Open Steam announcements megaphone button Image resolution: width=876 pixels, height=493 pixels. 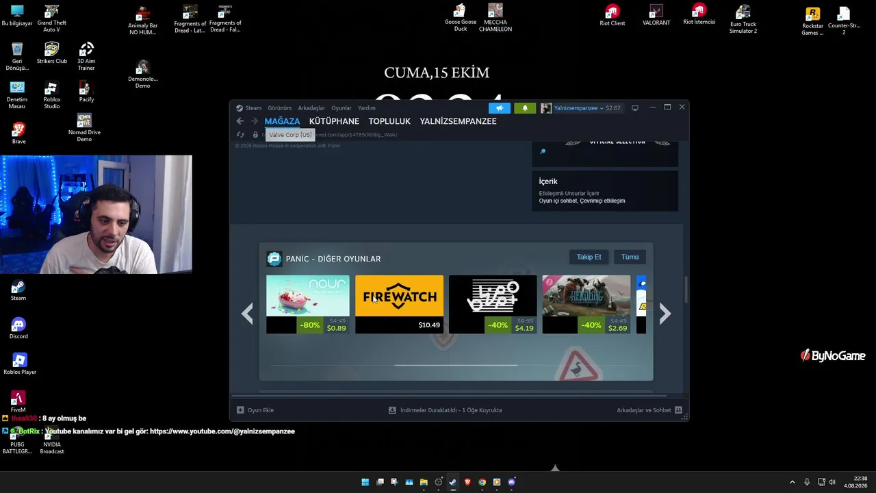click(500, 108)
